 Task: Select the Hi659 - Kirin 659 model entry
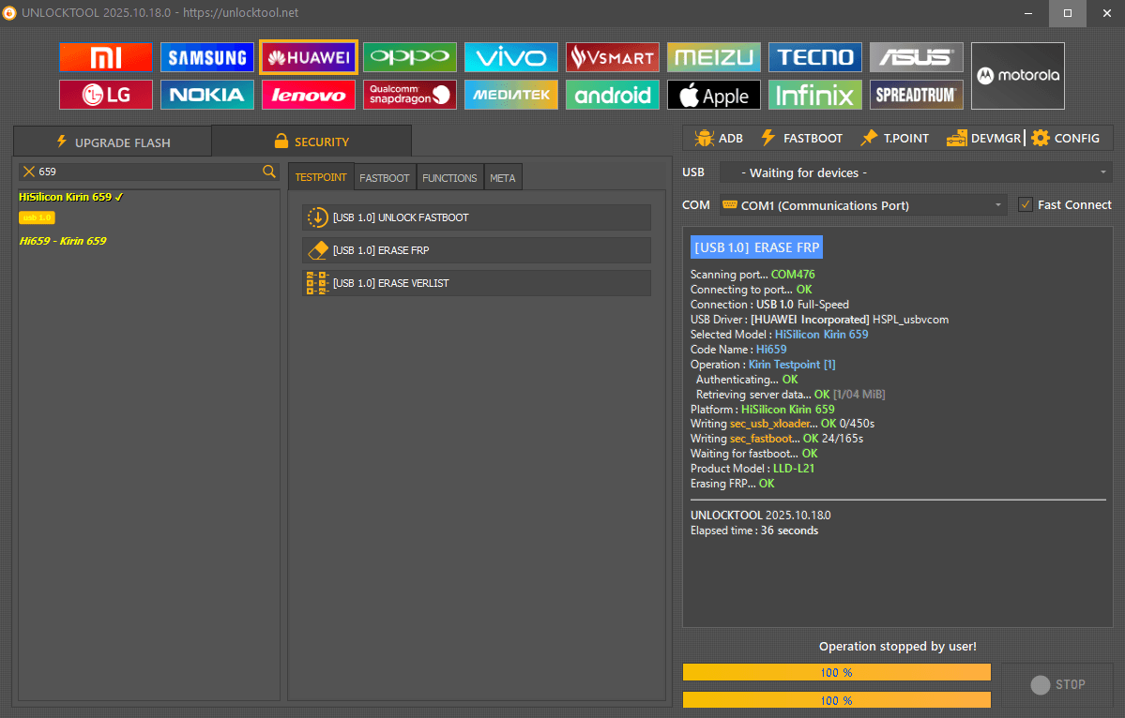63,241
